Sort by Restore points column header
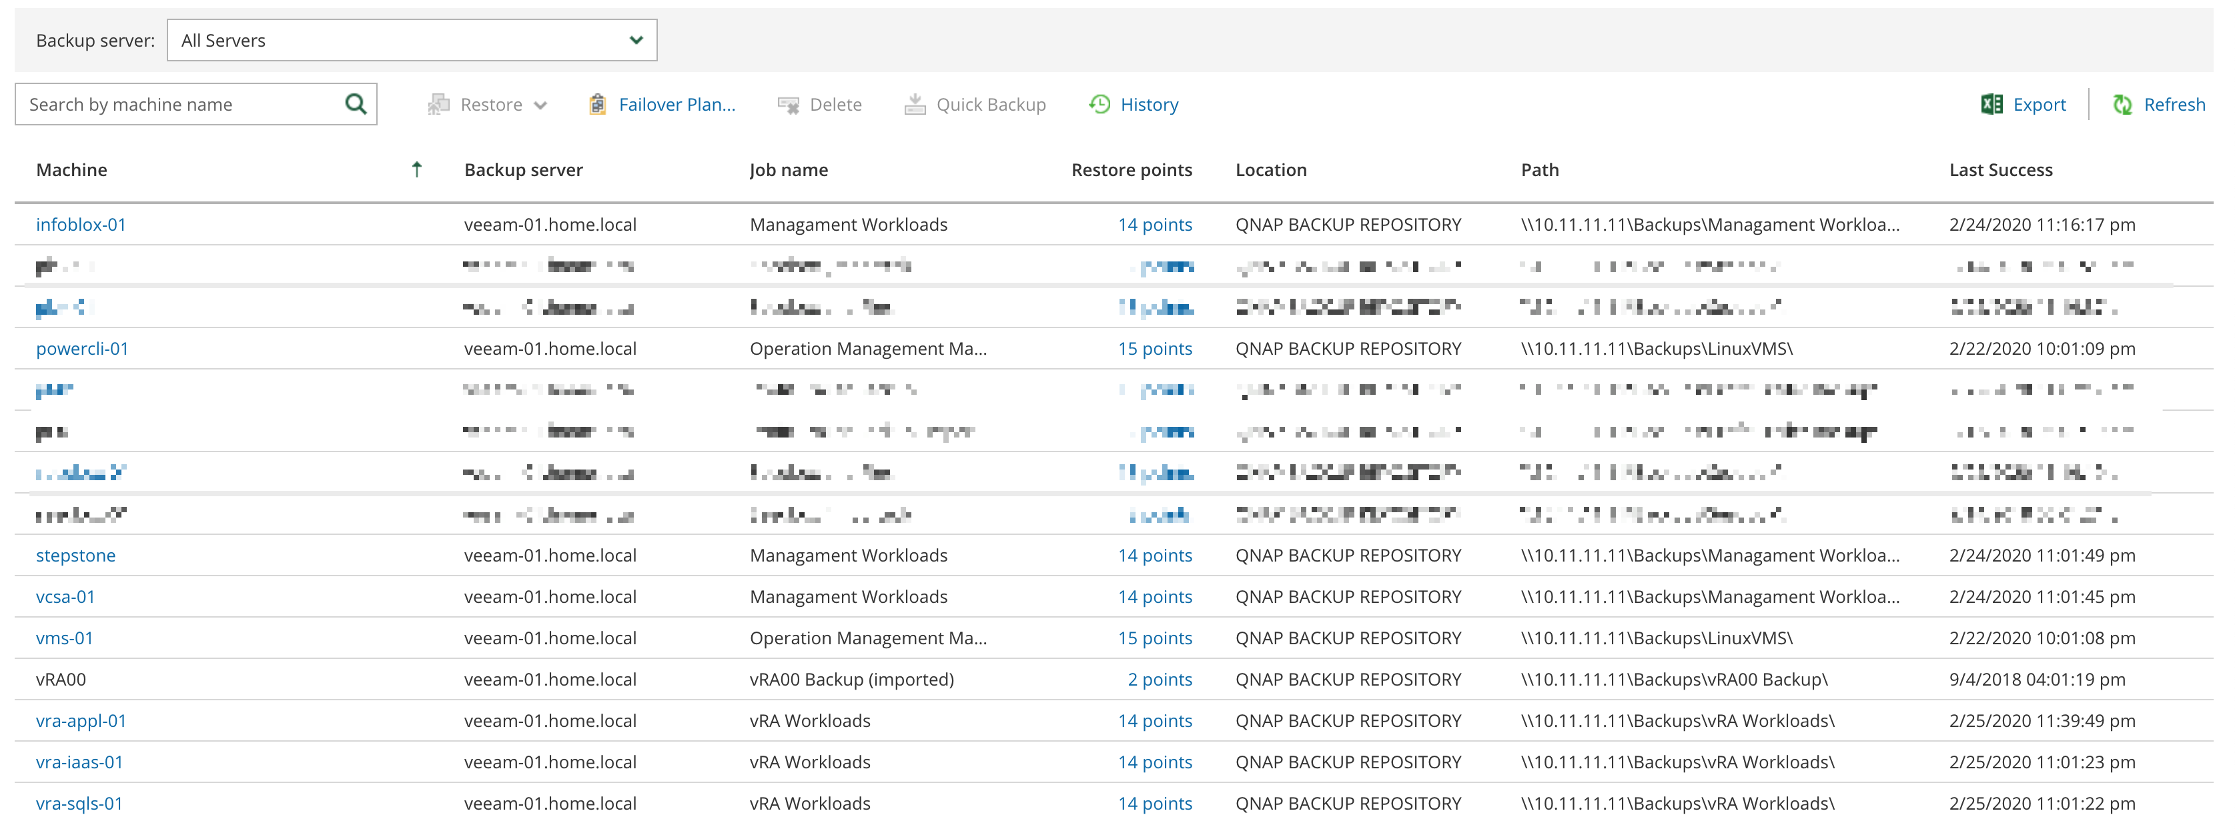The height and width of the screenshot is (831, 2235). pyautogui.click(x=1131, y=170)
